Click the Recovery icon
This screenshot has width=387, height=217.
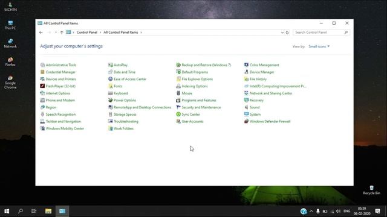tap(246, 100)
